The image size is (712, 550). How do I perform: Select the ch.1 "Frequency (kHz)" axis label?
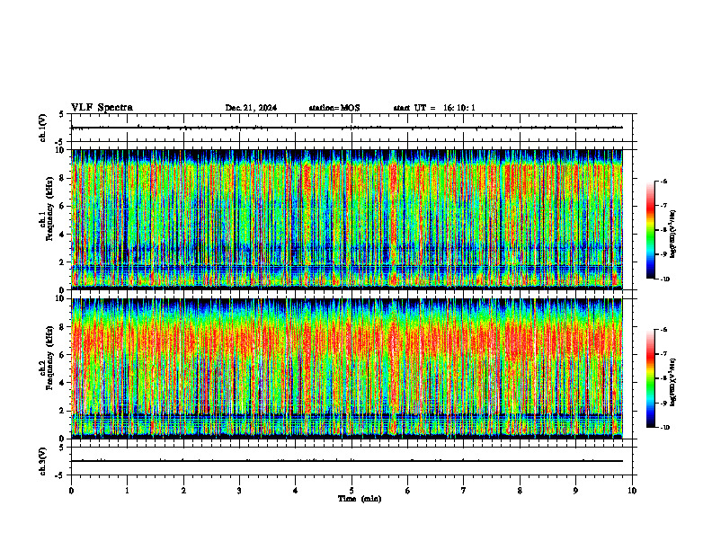(x=49, y=208)
